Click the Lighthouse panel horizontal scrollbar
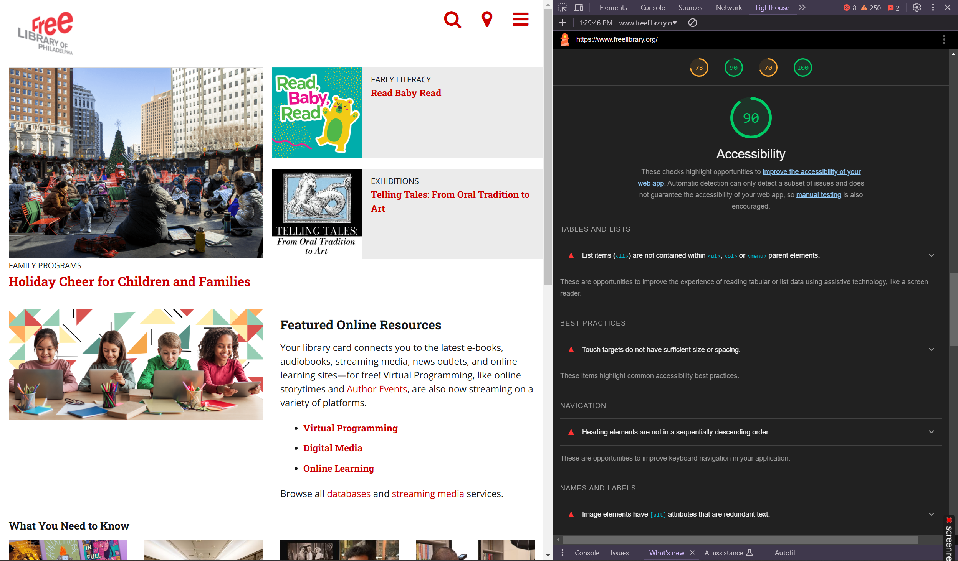958x561 pixels. (740, 540)
